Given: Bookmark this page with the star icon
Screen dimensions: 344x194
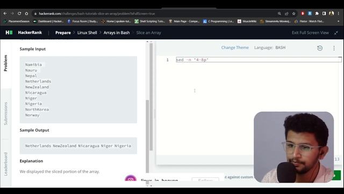Looking at the screenshot, I should (294, 13).
